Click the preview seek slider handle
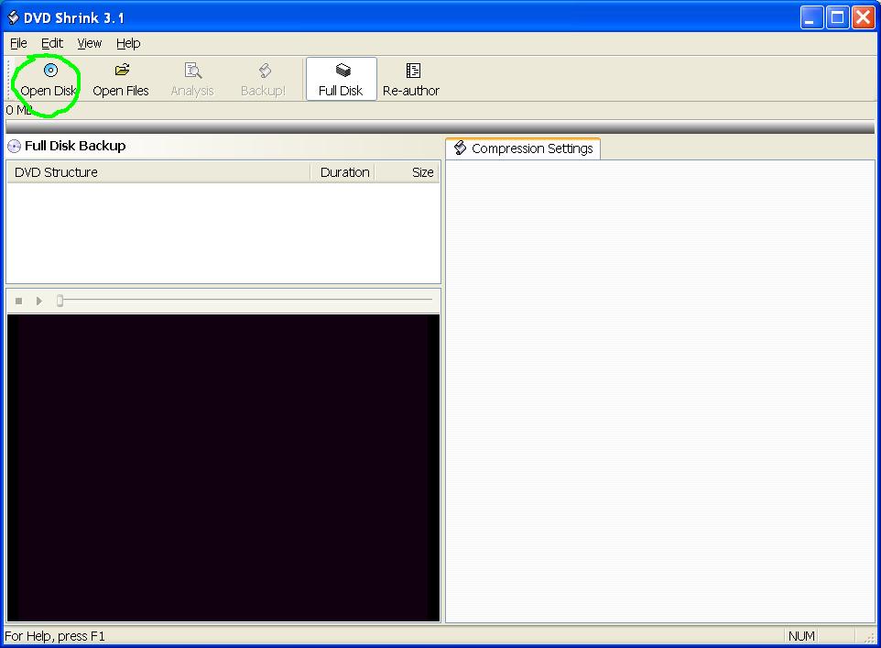881x648 pixels. [60, 301]
